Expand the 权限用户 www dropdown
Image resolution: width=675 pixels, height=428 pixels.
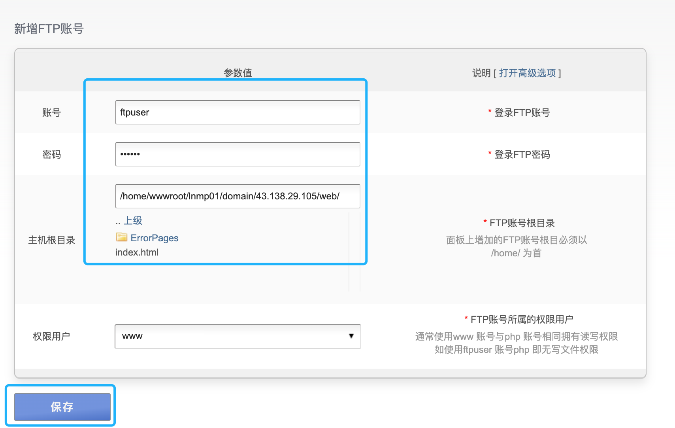click(238, 337)
